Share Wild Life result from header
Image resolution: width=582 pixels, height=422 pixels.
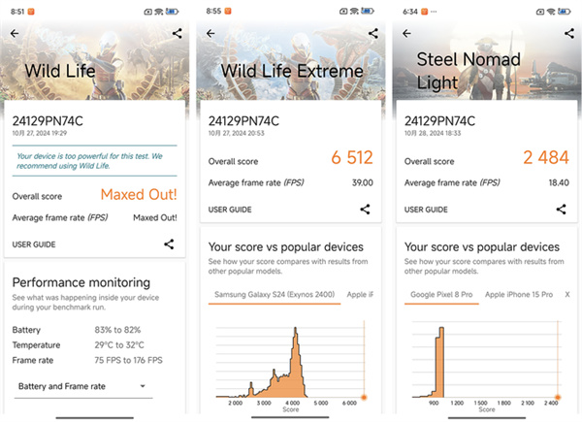(x=177, y=33)
